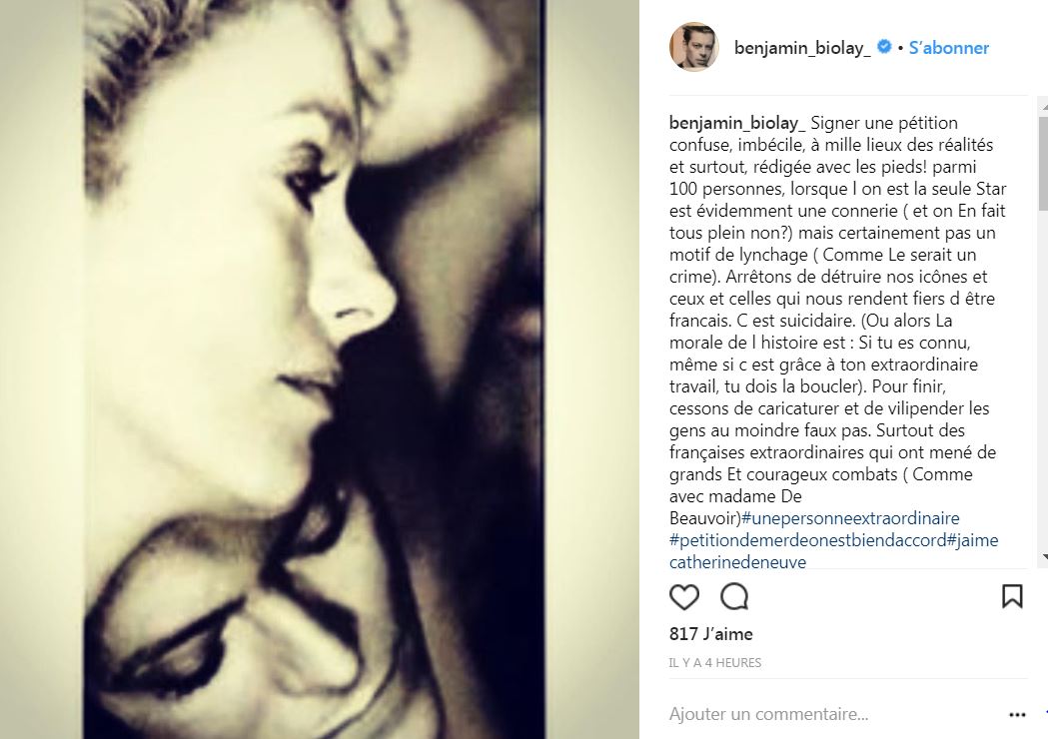1048x739 pixels.
Task: Open hashtag #jaimecatherinedeneuve
Action: [x=833, y=551]
